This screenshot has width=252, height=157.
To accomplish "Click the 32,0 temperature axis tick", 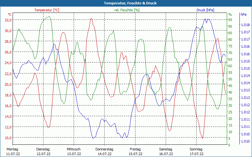I will [x=7, y=20].
